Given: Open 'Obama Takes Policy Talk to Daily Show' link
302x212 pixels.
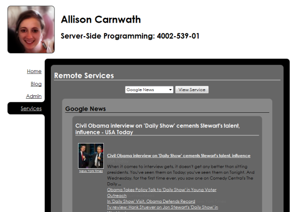Looking at the screenshot, I should pos(162,192).
